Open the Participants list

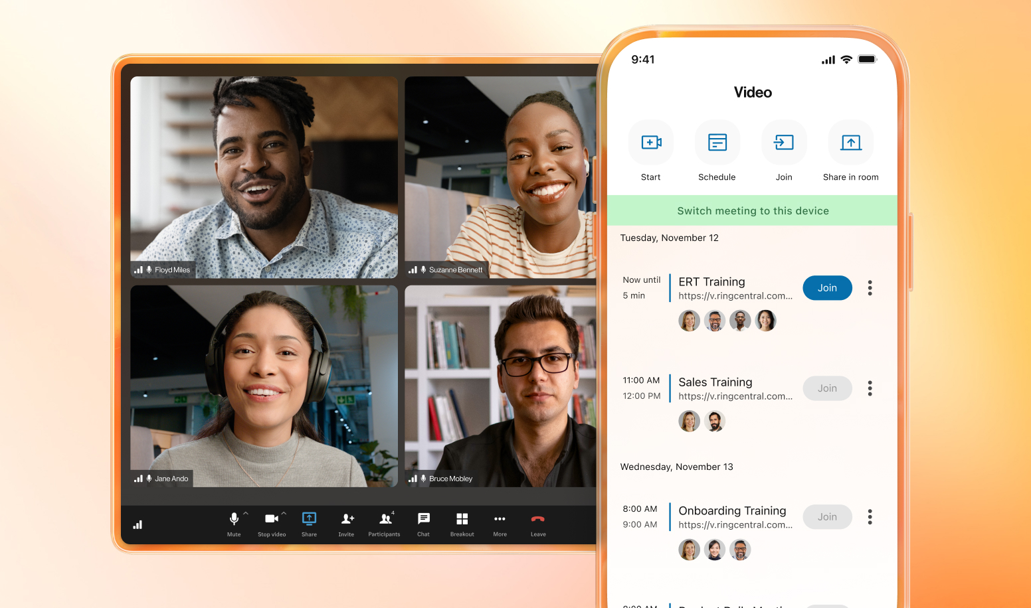point(385,520)
